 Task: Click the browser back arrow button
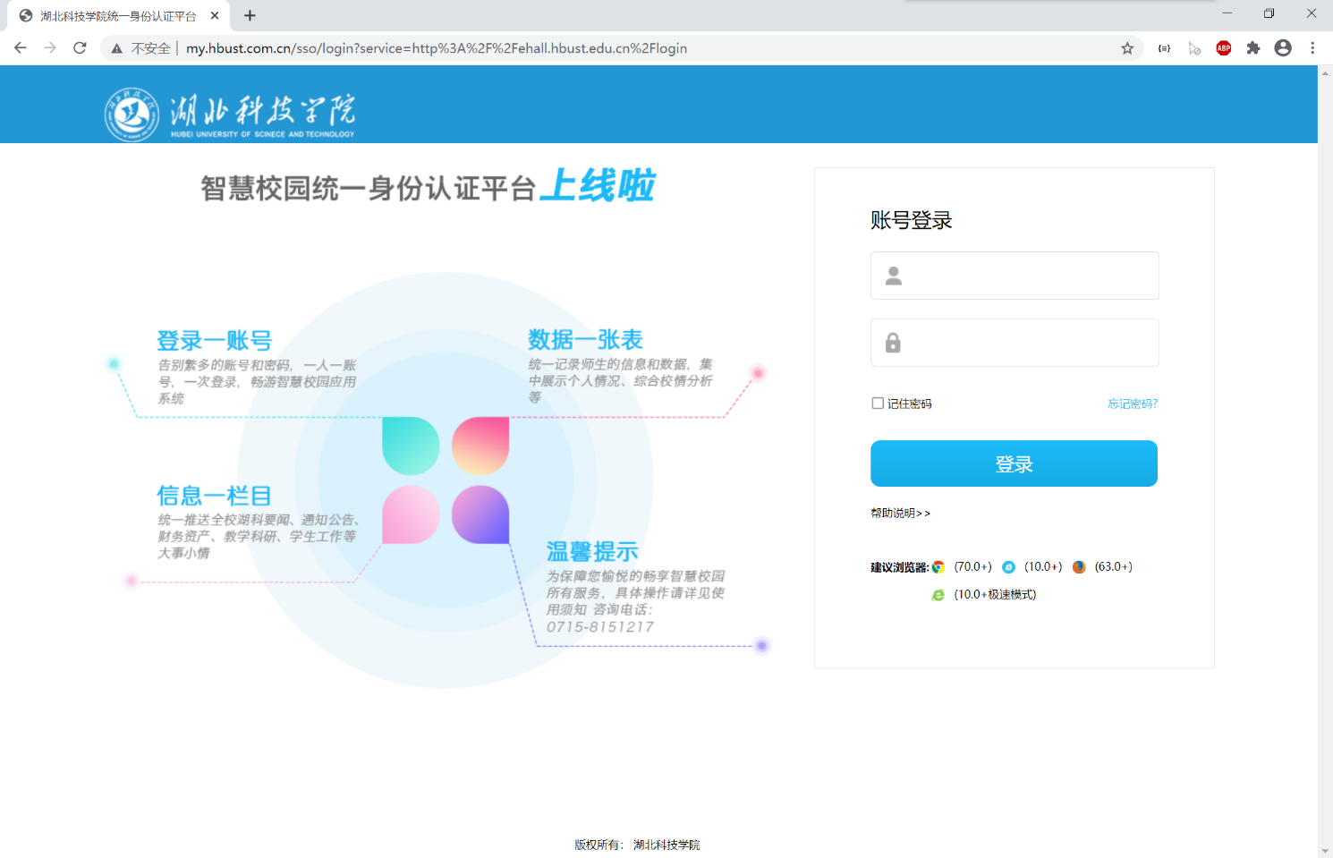point(21,48)
